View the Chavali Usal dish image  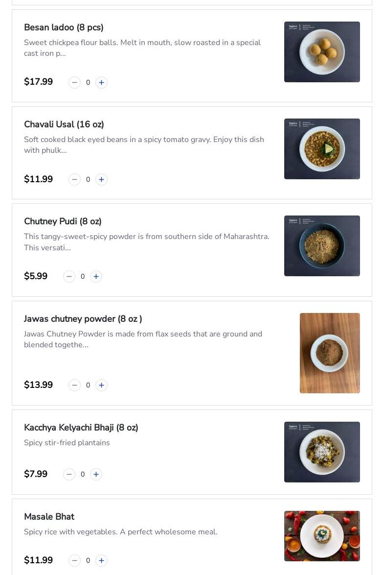(322, 149)
